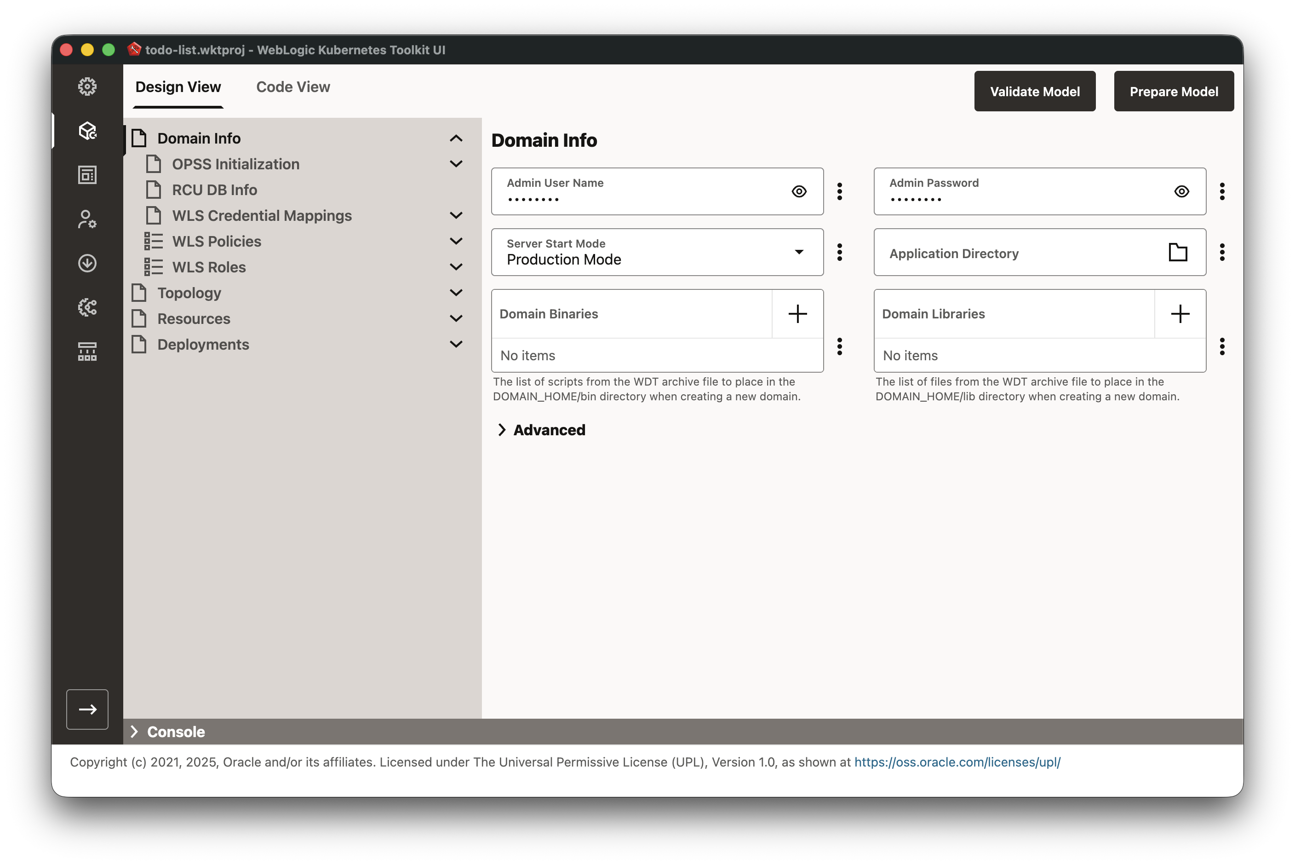
Task: Open the Image section from the sidebar
Action: tap(86, 175)
